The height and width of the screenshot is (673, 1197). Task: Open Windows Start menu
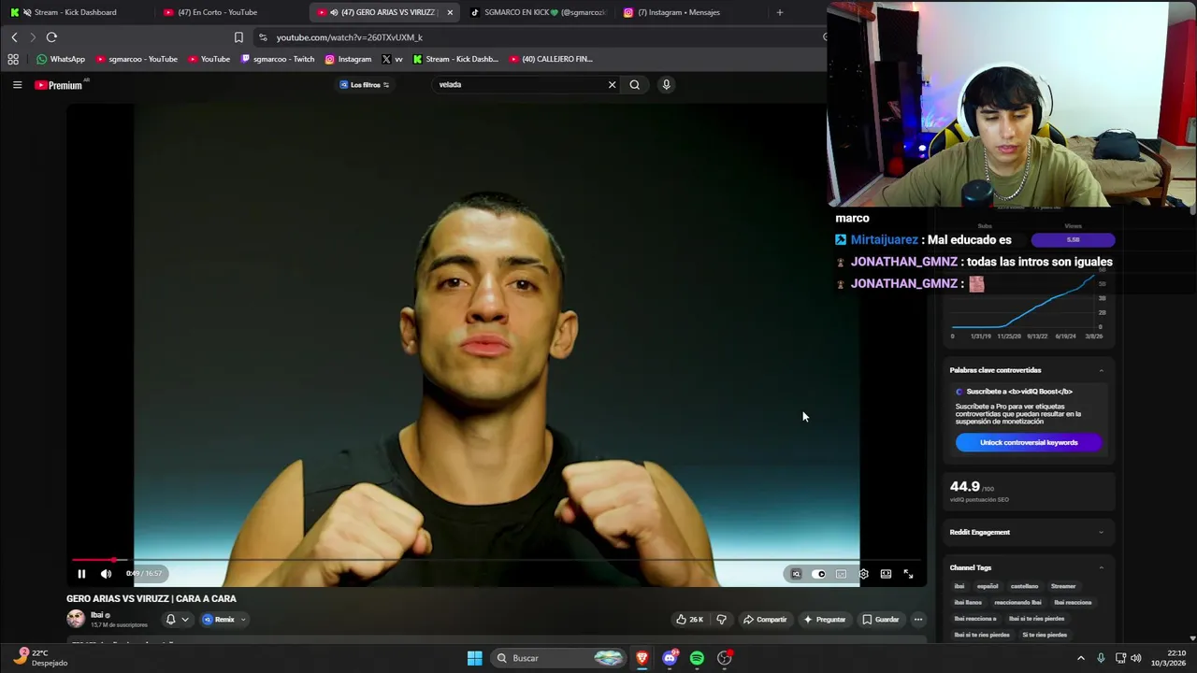tap(474, 658)
